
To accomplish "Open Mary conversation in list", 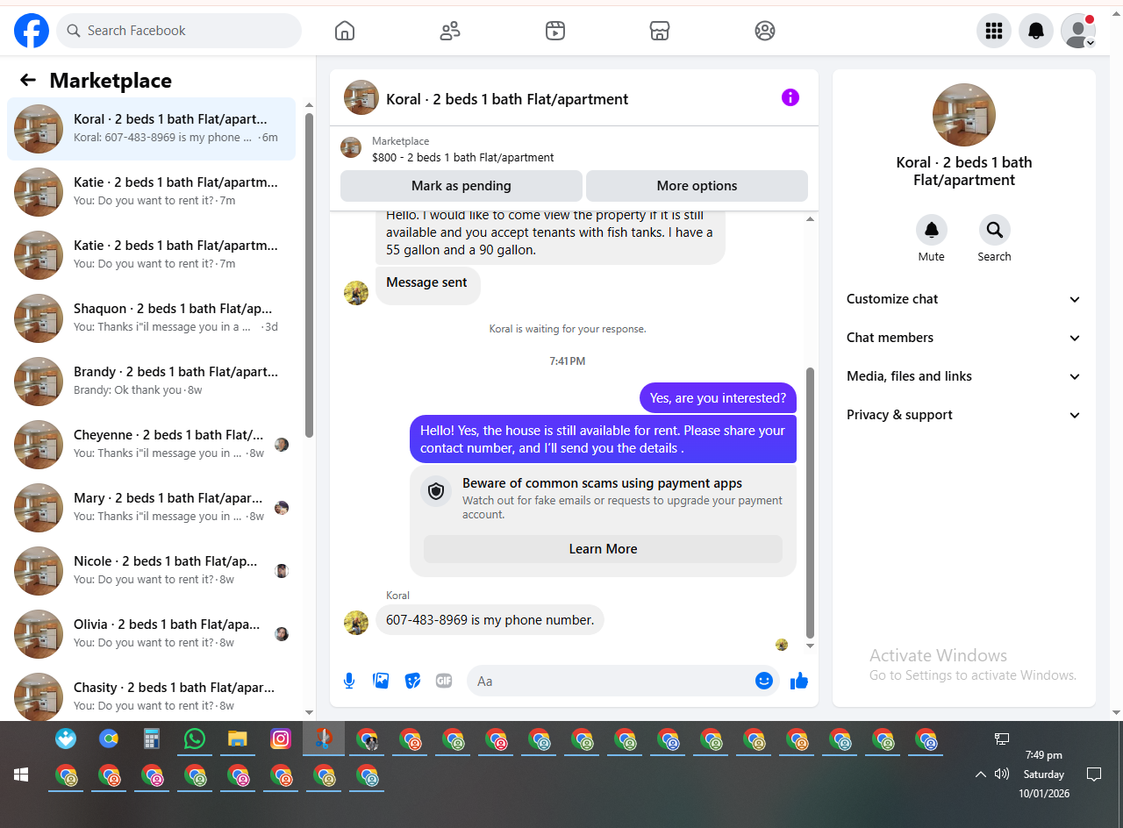I will coord(151,508).
